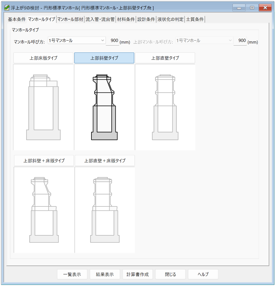Select the 上部斜壁＋床版タイプ button
The width and height of the screenshot is (275, 286).
pos(44,160)
